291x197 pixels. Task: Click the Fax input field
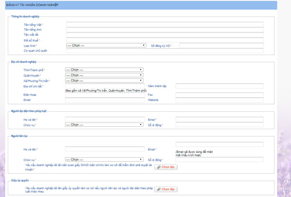point(220,95)
